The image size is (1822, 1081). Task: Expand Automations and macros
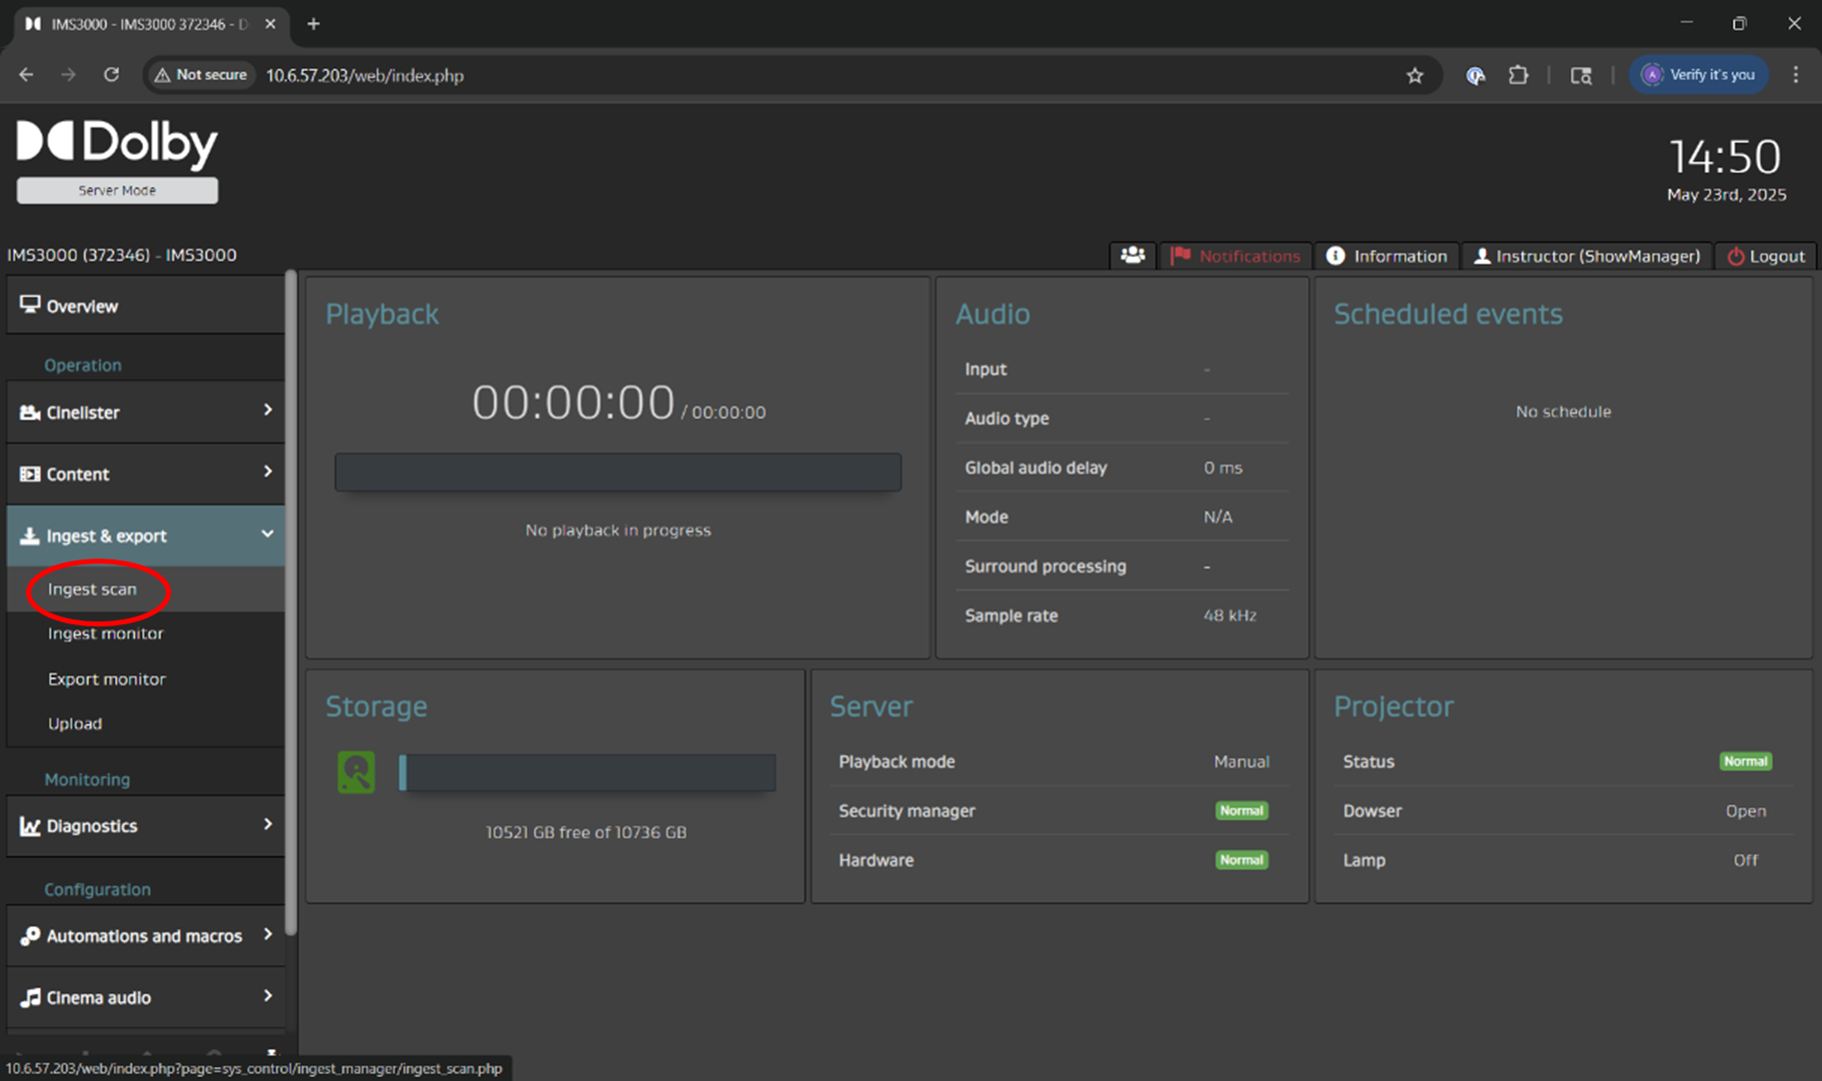(145, 935)
